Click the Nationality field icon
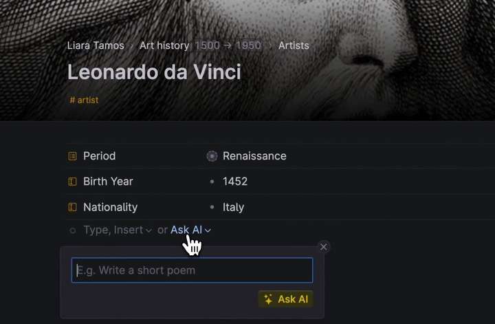Viewport: 495px width, 324px height. pyautogui.click(x=72, y=207)
